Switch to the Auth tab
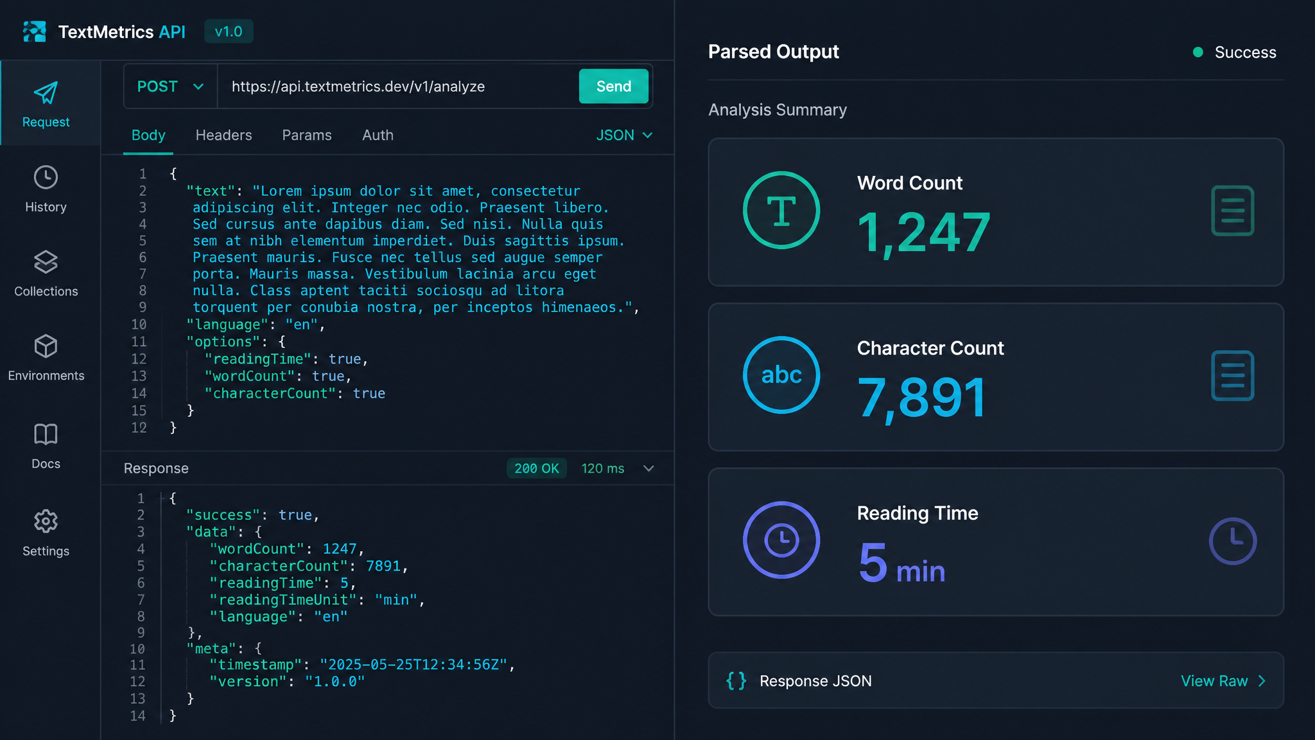 coord(378,136)
